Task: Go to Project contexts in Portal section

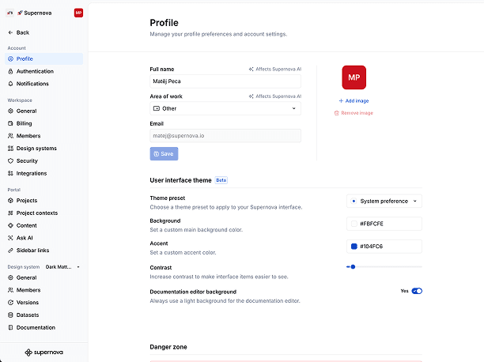Action: tap(36, 213)
